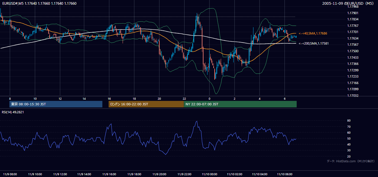Click price axis label 1.17166

coord(353,83)
